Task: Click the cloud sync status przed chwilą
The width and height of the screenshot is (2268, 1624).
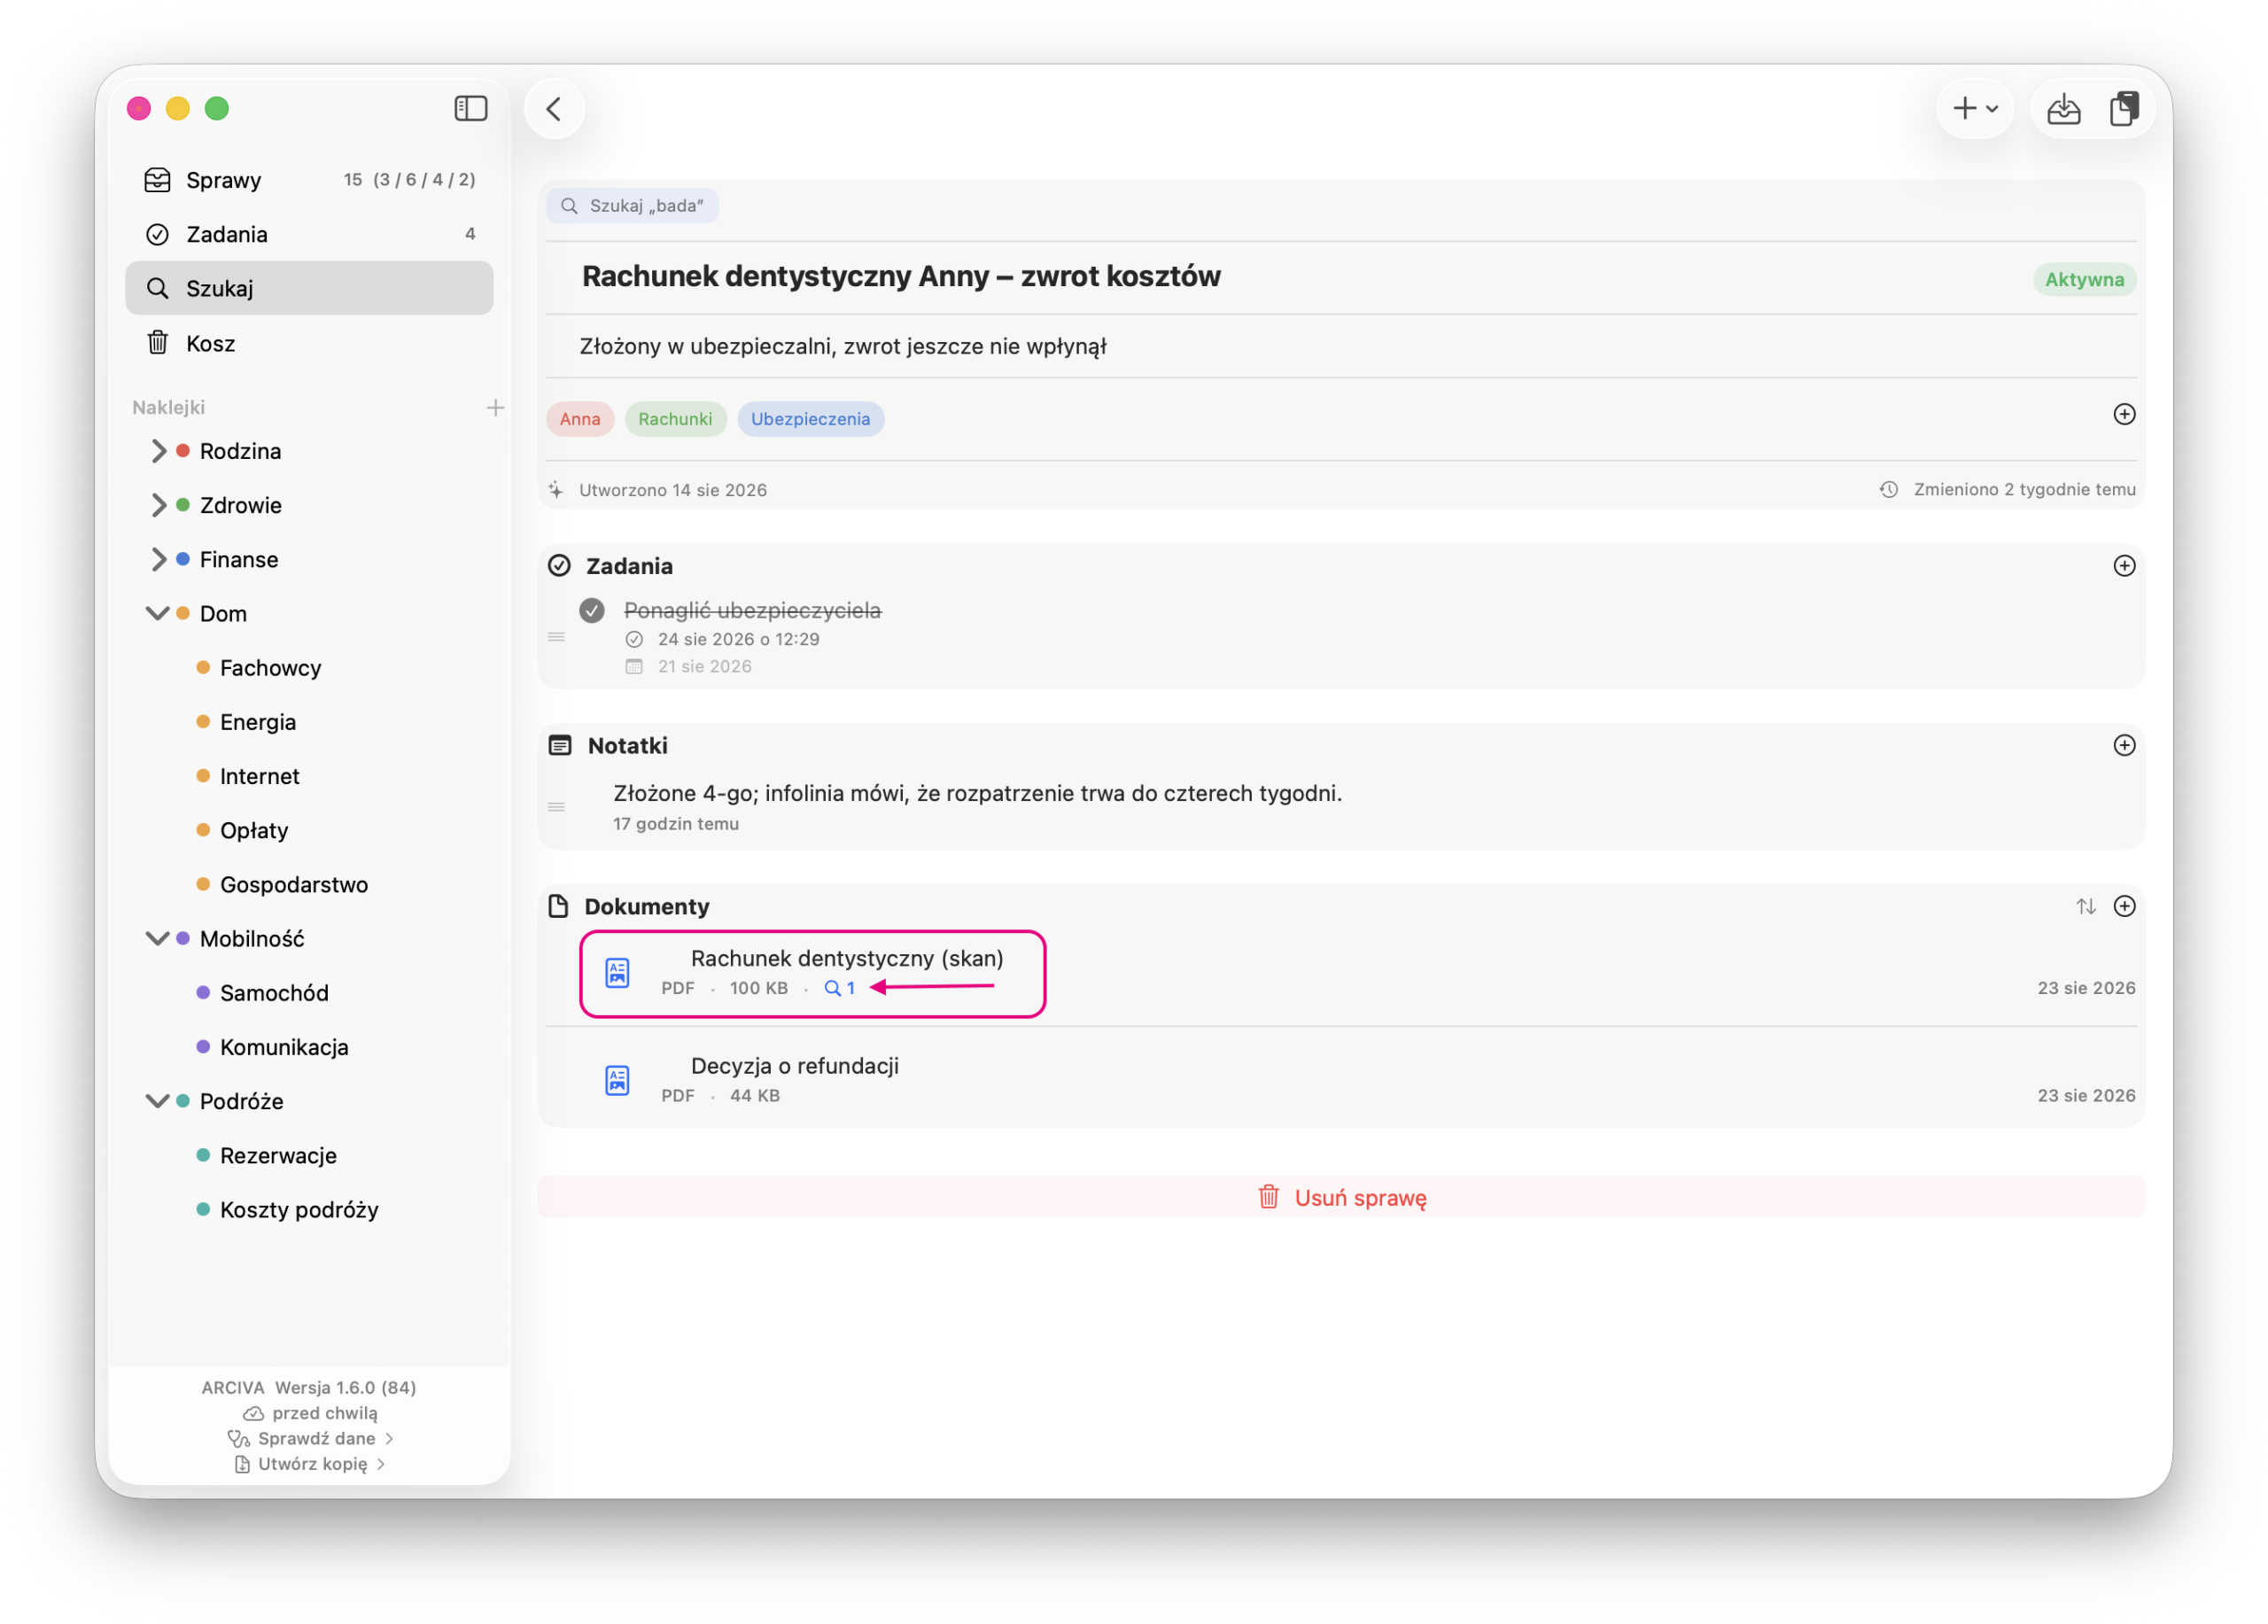Action: click(310, 1413)
